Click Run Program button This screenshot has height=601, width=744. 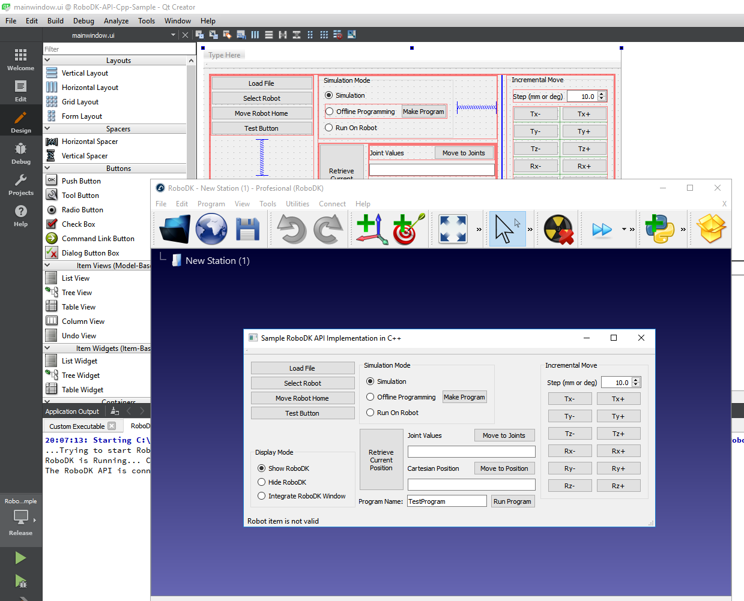click(512, 501)
